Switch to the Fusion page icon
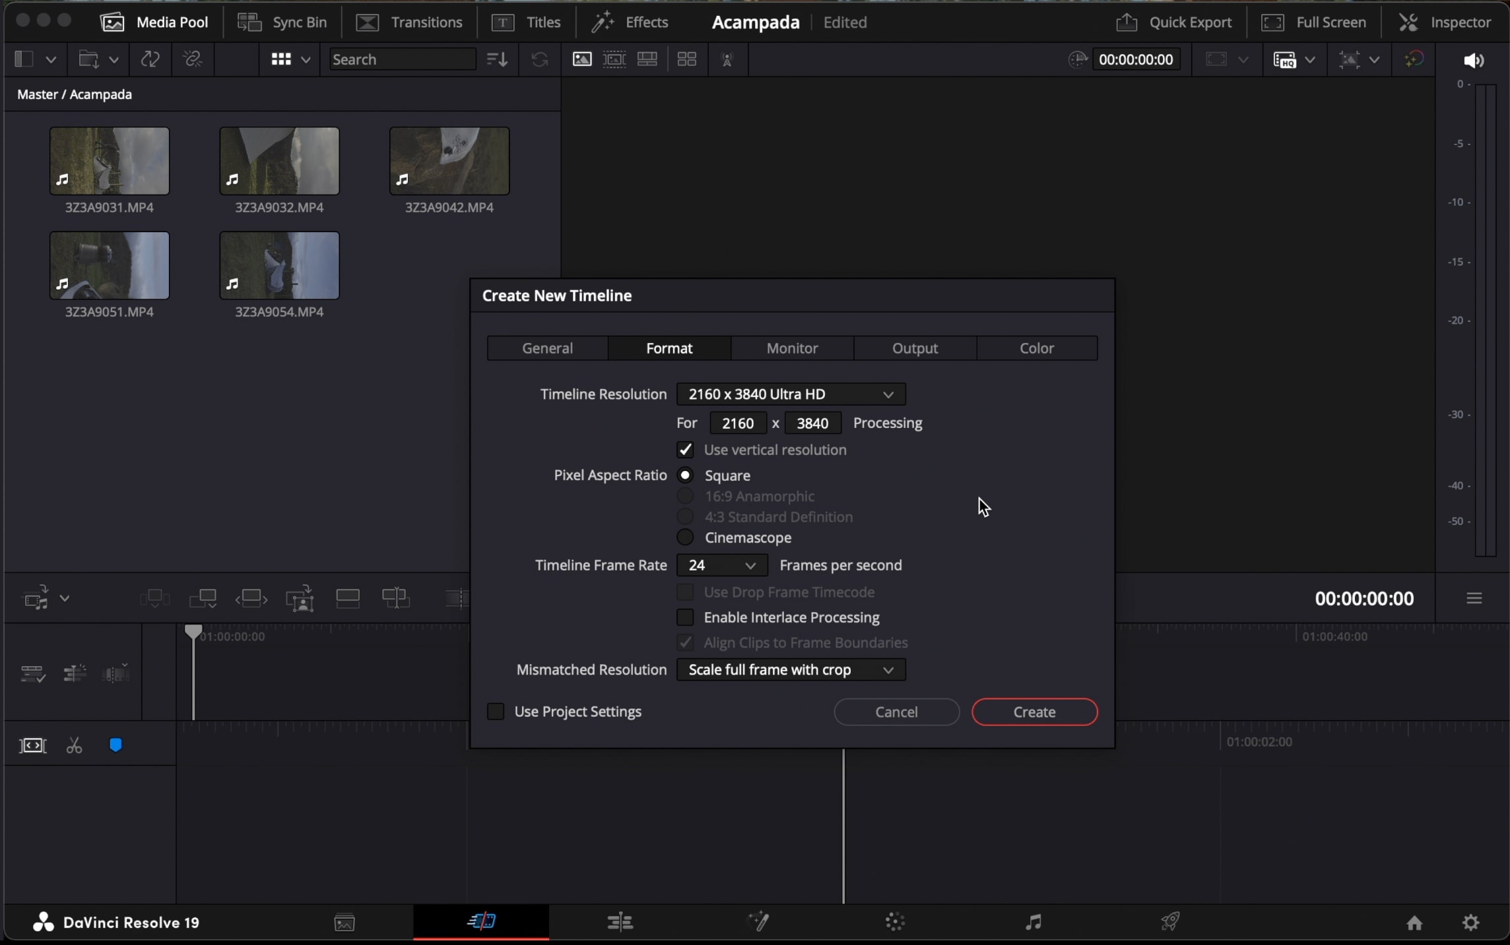Screen dimensions: 1510x945 (758, 922)
